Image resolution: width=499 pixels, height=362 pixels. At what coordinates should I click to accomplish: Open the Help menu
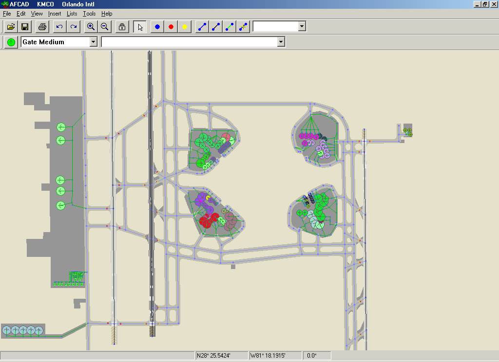tap(107, 14)
